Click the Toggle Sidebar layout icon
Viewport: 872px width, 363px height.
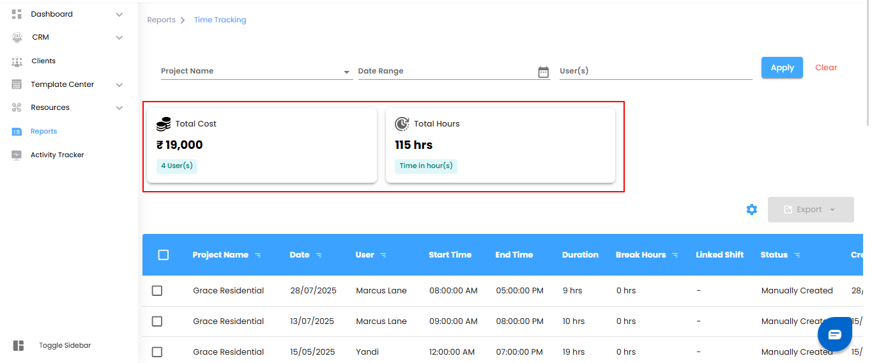(19, 346)
